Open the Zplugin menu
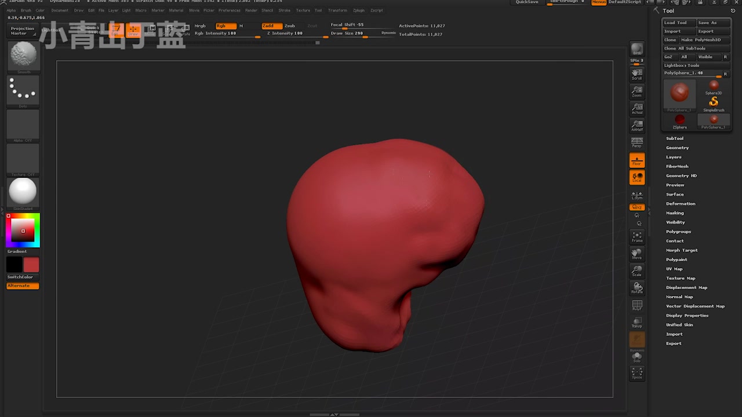Image resolution: width=742 pixels, height=417 pixels. (359, 10)
